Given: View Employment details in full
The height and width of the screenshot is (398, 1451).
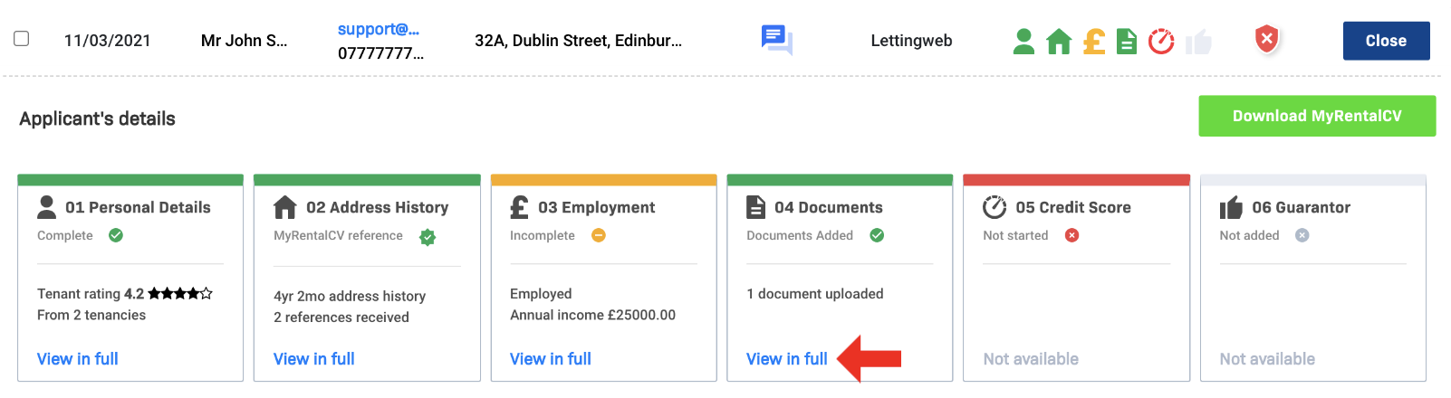Looking at the screenshot, I should [551, 359].
